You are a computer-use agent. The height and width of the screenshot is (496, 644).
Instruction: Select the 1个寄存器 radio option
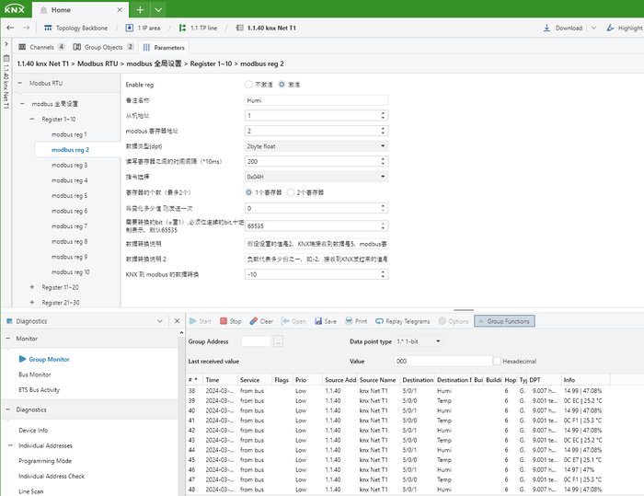[248, 192]
